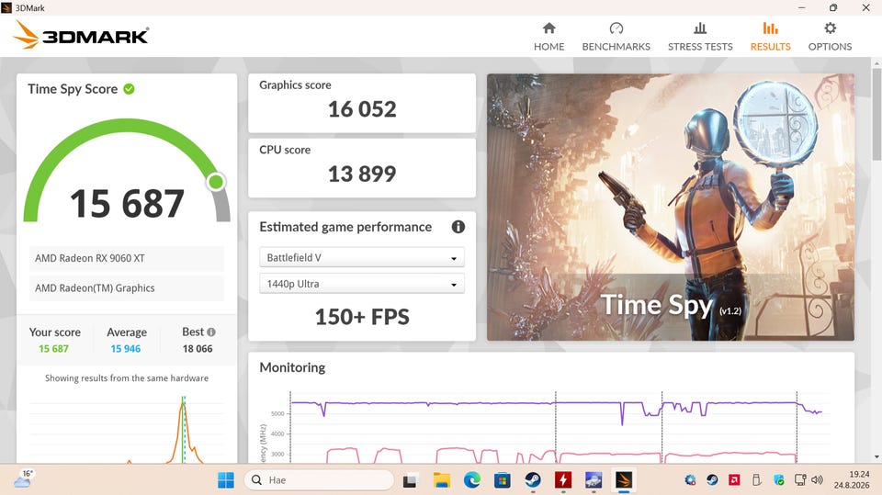Open Steam from the taskbar

point(533,480)
